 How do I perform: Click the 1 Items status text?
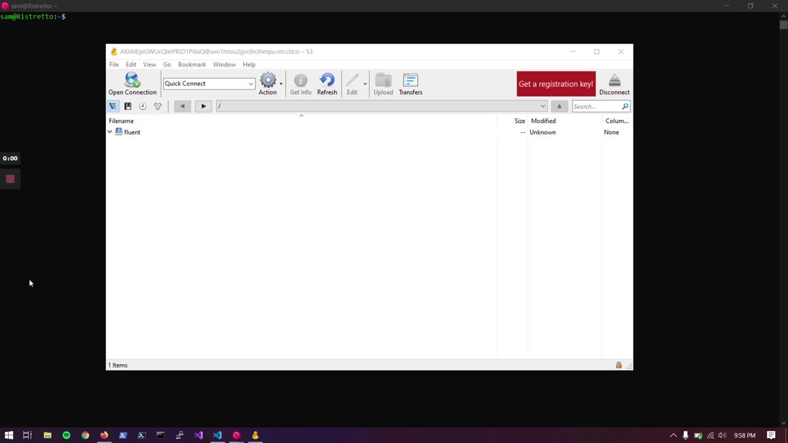118,365
